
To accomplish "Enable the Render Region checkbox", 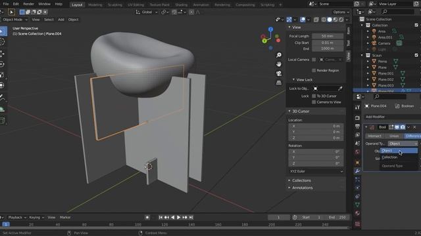I will coord(314,70).
